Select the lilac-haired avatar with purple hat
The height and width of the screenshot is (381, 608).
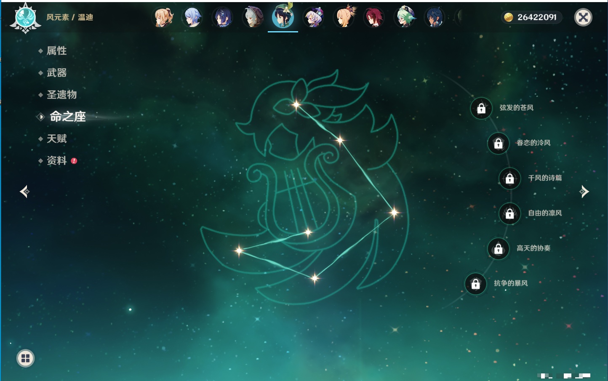pyautogui.click(x=313, y=17)
